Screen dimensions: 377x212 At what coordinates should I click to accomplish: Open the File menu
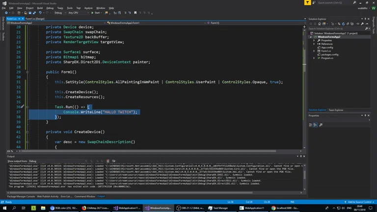pyautogui.click(x=3, y=8)
